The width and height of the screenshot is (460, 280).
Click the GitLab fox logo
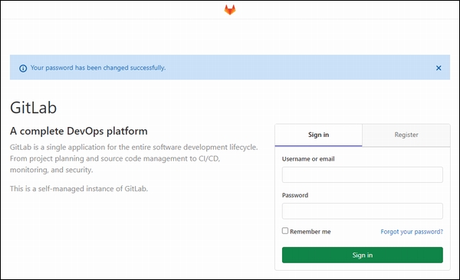point(230,10)
